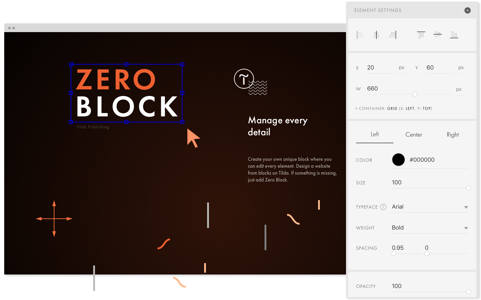Expand the Container grid settings
Viewport: 481px width, 300px height.
coord(394,109)
